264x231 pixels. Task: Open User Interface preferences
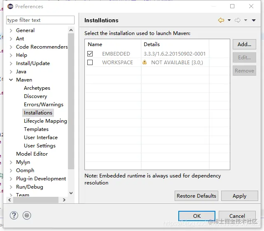[41, 138]
